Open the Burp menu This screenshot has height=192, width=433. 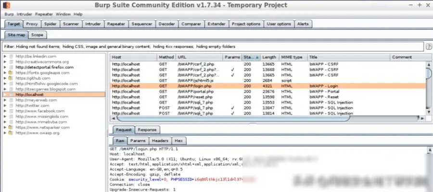[x=9, y=14]
